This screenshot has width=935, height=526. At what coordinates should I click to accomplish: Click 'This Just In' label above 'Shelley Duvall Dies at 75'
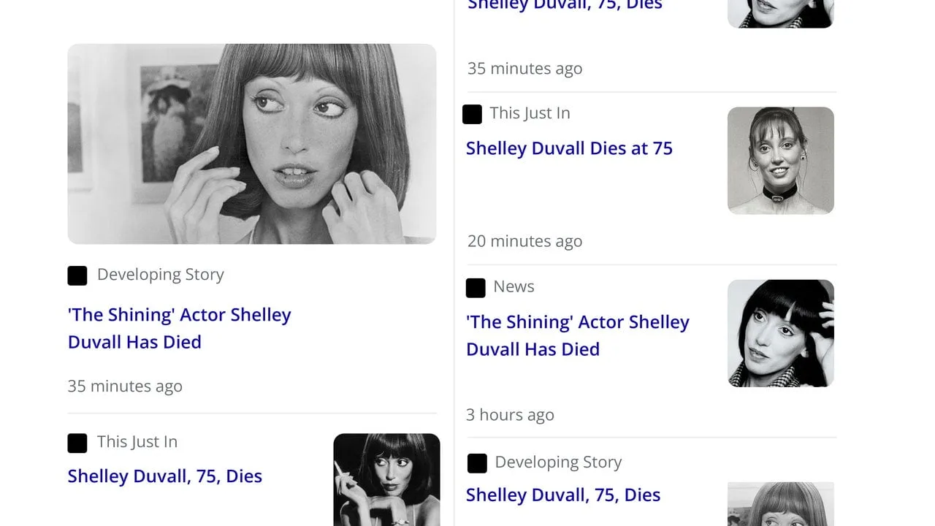pos(530,113)
